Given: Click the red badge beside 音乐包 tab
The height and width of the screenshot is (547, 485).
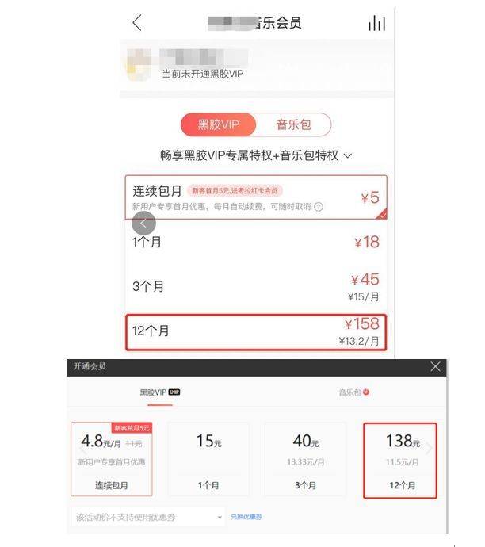Looking at the screenshot, I should pos(366,392).
